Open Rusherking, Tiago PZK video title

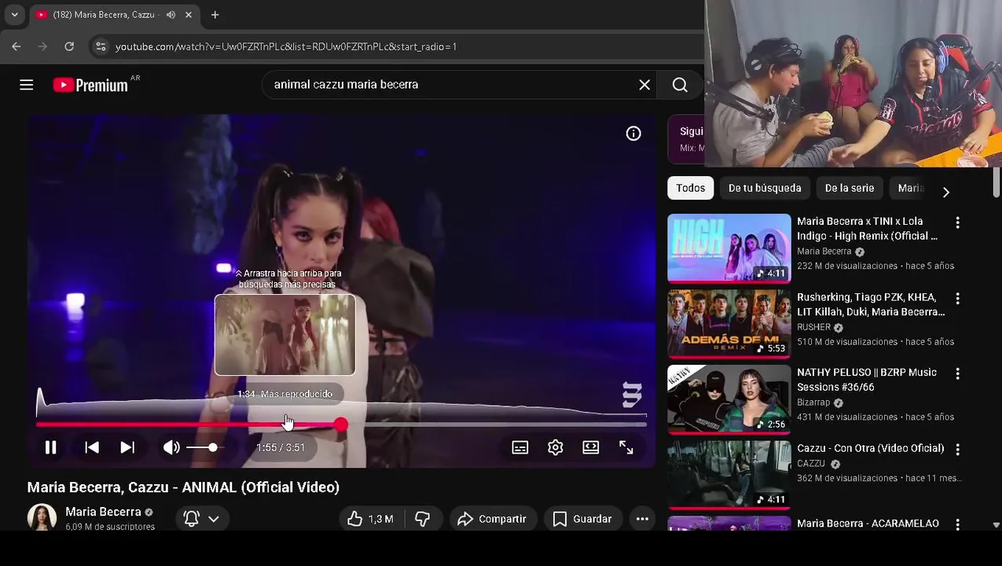tap(871, 304)
